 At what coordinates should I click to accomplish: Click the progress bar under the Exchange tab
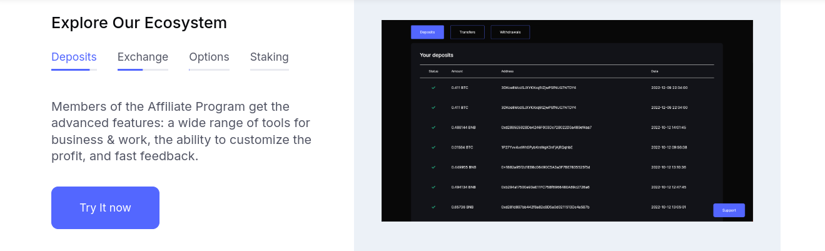tap(143, 69)
